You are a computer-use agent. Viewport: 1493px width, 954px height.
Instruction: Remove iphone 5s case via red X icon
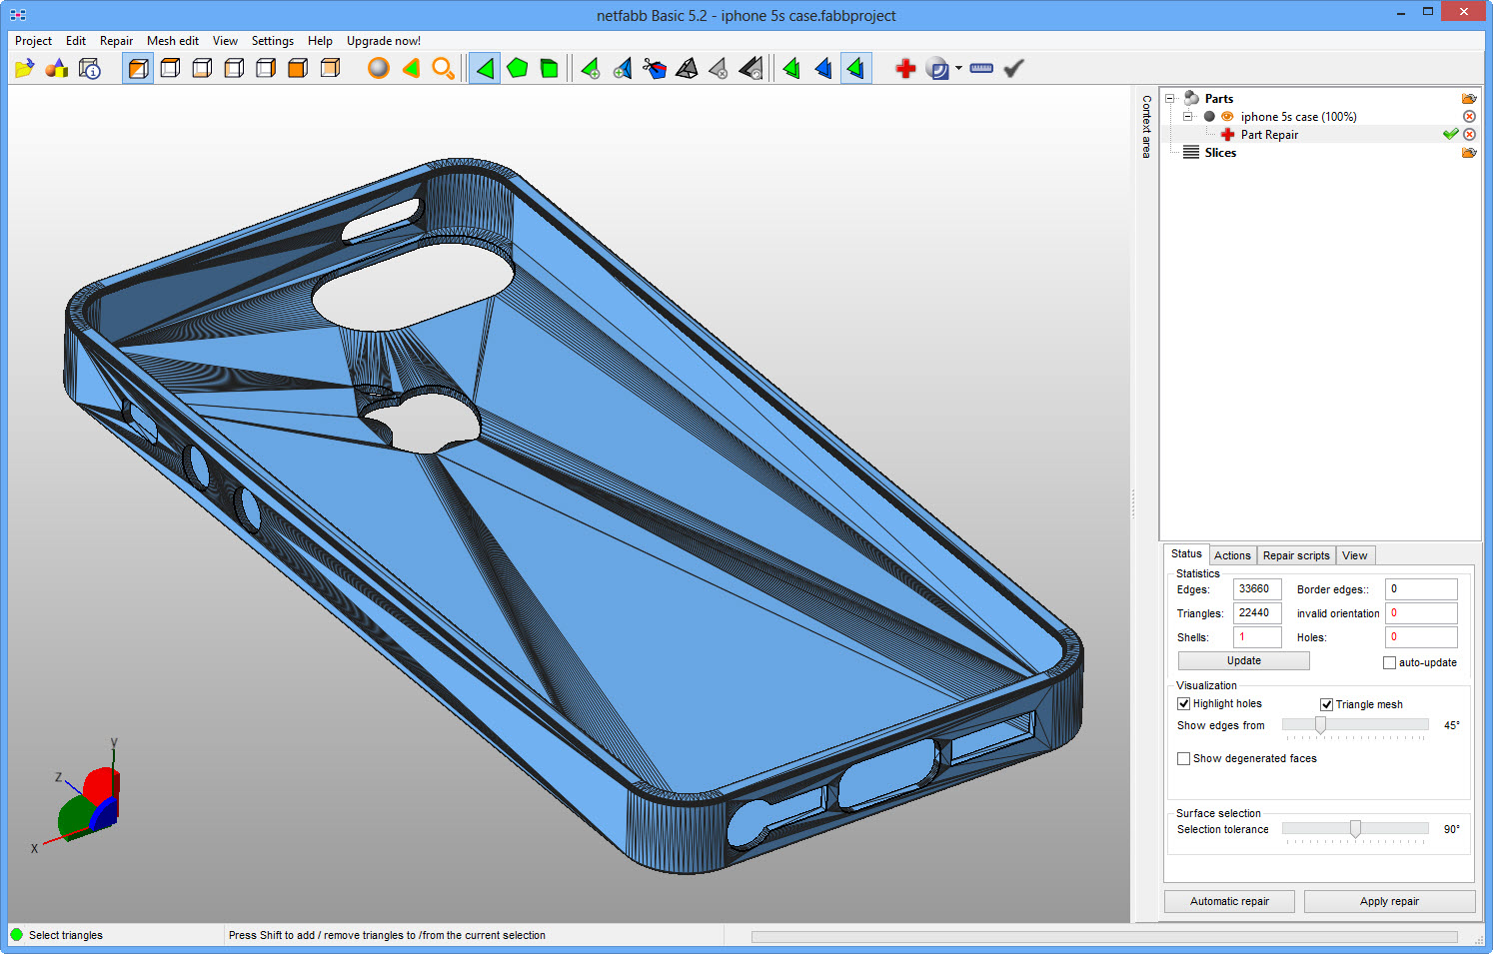[x=1469, y=116]
